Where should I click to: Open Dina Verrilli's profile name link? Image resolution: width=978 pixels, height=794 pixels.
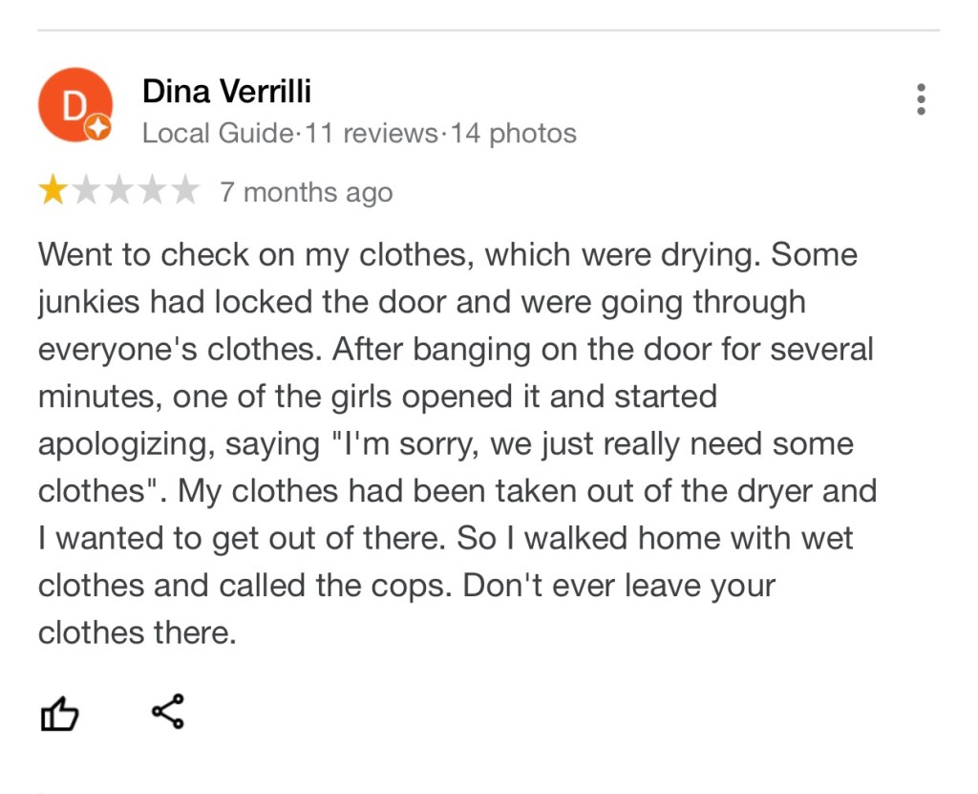point(226,92)
